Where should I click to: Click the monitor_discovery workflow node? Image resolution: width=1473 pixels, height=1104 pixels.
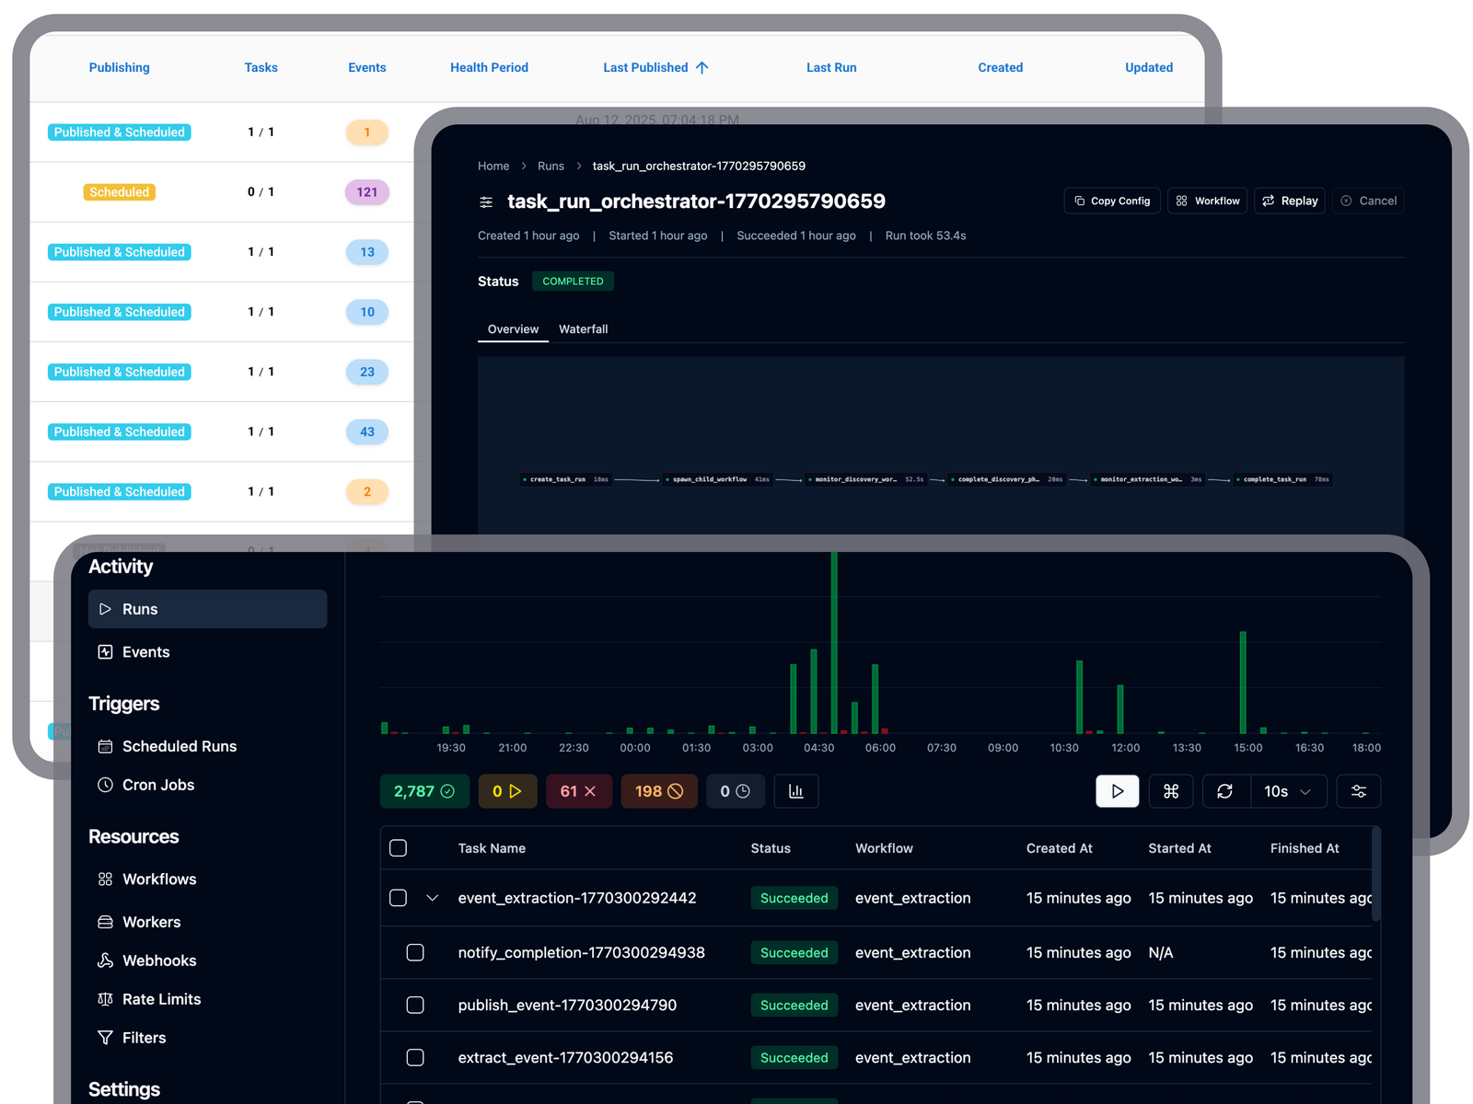click(x=865, y=479)
